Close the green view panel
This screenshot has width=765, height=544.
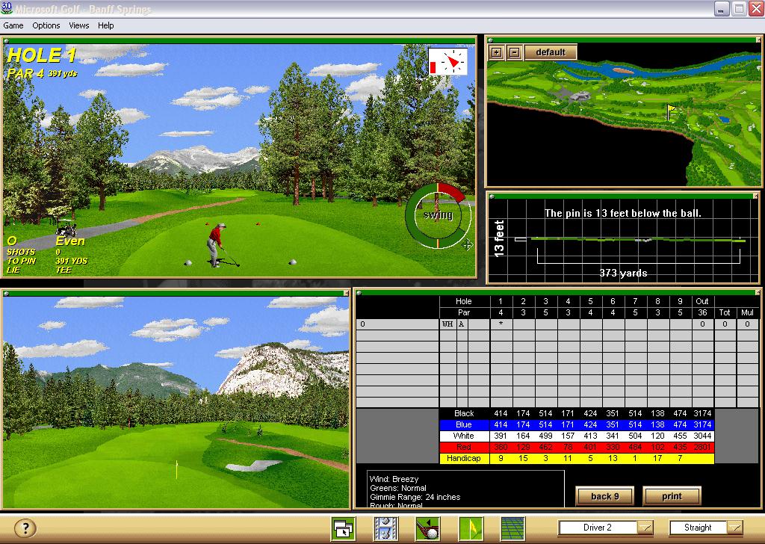[346, 293]
